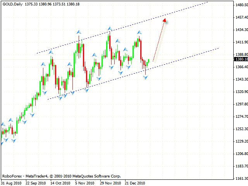Click the 1457.40 price axis label
This screenshot has width=248, height=186.
242,17
